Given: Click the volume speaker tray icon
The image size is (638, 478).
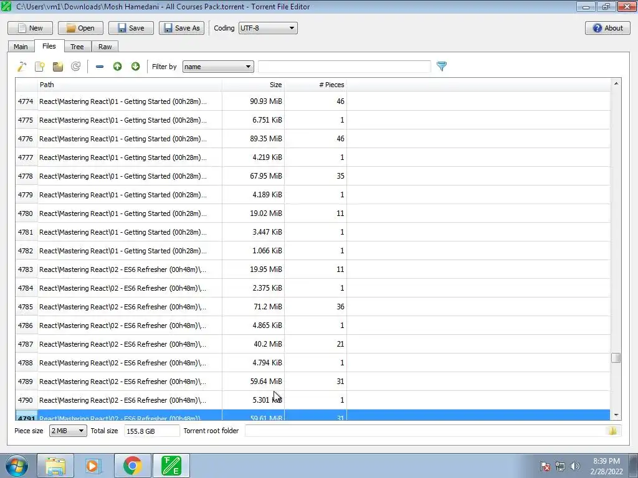Looking at the screenshot, I should tap(574, 466).
